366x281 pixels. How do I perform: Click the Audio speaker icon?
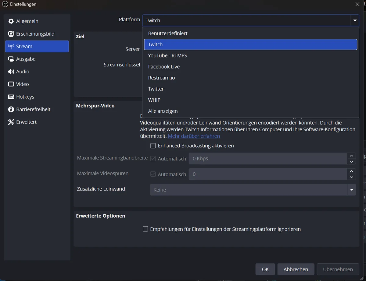click(x=11, y=72)
